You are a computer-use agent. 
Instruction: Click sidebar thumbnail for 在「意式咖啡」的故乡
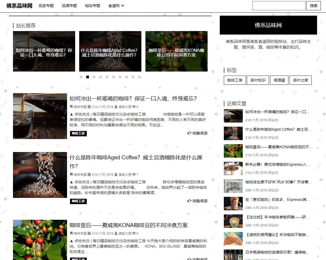(233, 204)
